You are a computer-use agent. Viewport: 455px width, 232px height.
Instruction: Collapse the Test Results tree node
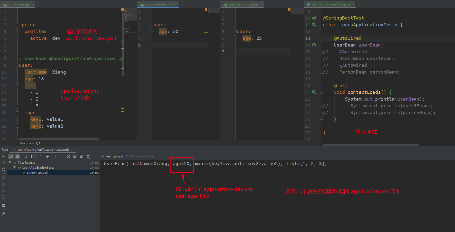(10, 162)
